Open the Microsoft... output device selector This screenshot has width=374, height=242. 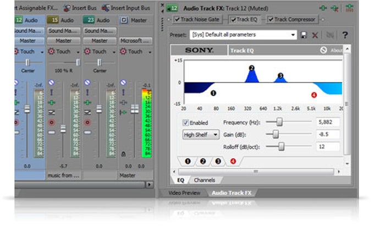[x=135, y=41]
